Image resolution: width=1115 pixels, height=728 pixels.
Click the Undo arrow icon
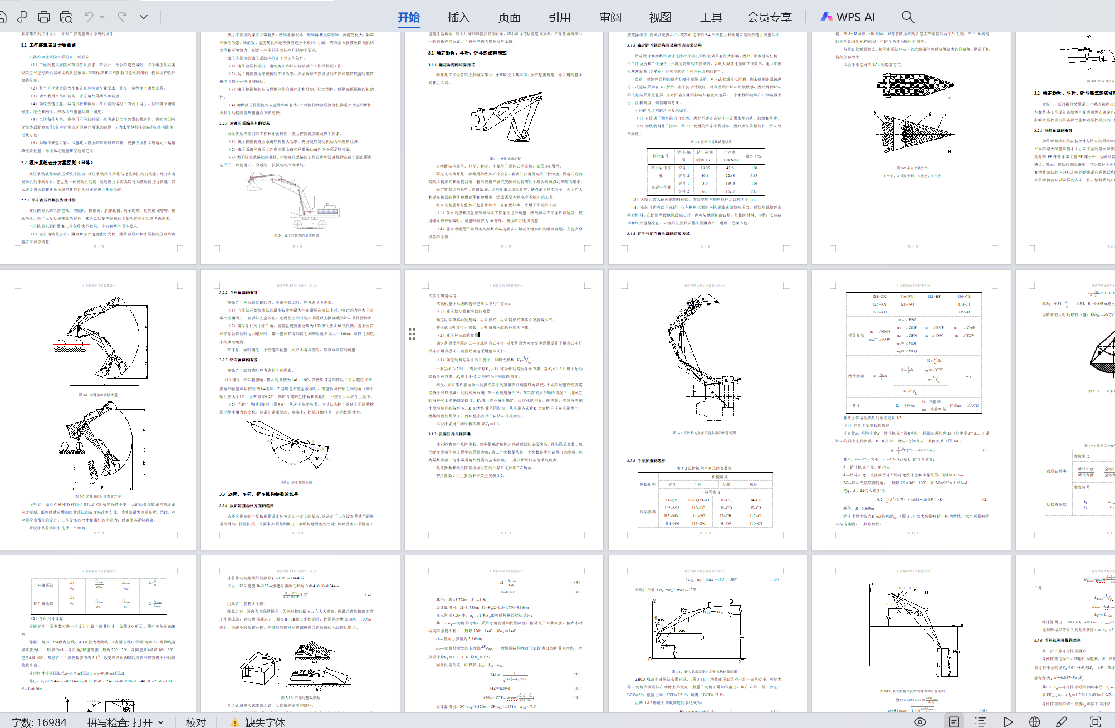click(x=89, y=17)
